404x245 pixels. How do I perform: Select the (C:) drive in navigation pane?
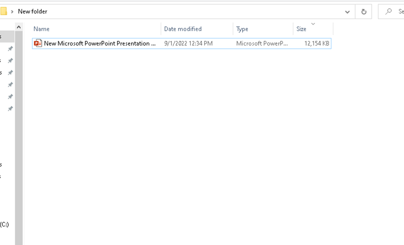point(4,224)
